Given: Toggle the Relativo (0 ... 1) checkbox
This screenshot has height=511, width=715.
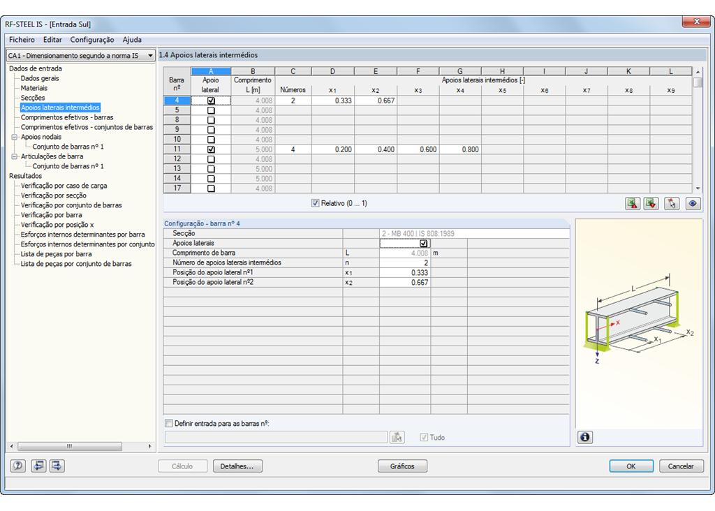Looking at the screenshot, I should click(315, 203).
